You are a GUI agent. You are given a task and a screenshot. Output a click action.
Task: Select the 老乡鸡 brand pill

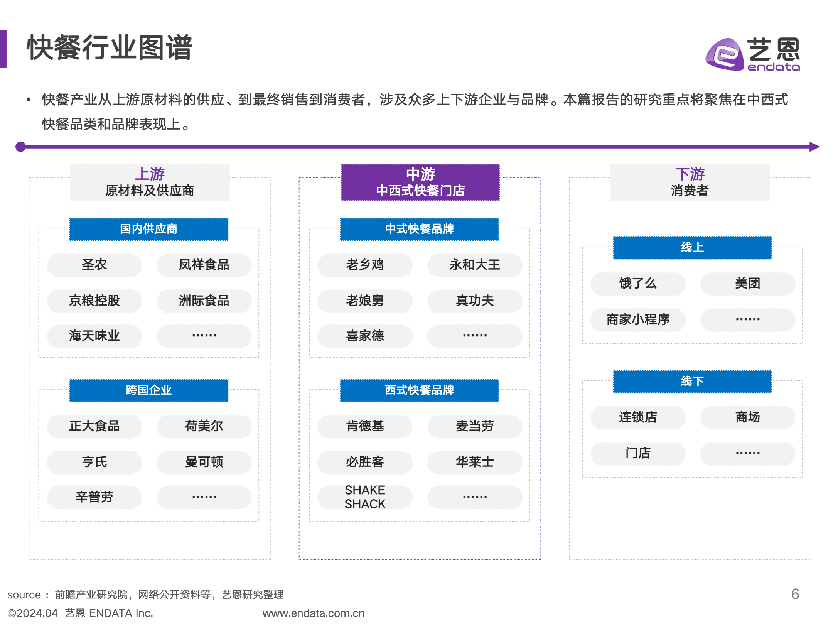pyautogui.click(x=365, y=265)
